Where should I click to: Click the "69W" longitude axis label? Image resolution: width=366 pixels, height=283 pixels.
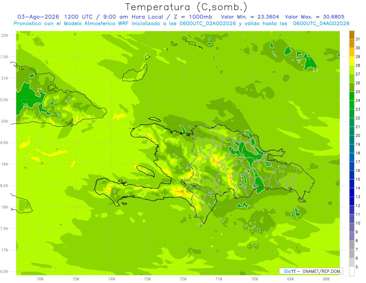point(290,279)
